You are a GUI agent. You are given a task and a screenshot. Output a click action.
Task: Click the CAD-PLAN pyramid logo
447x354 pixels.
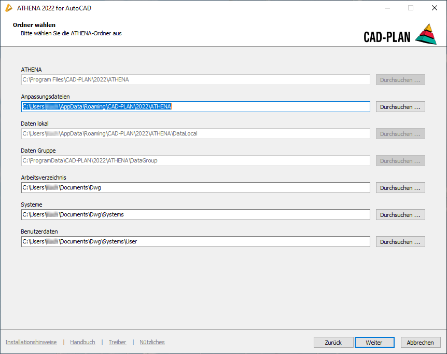(x=426, y=34)
